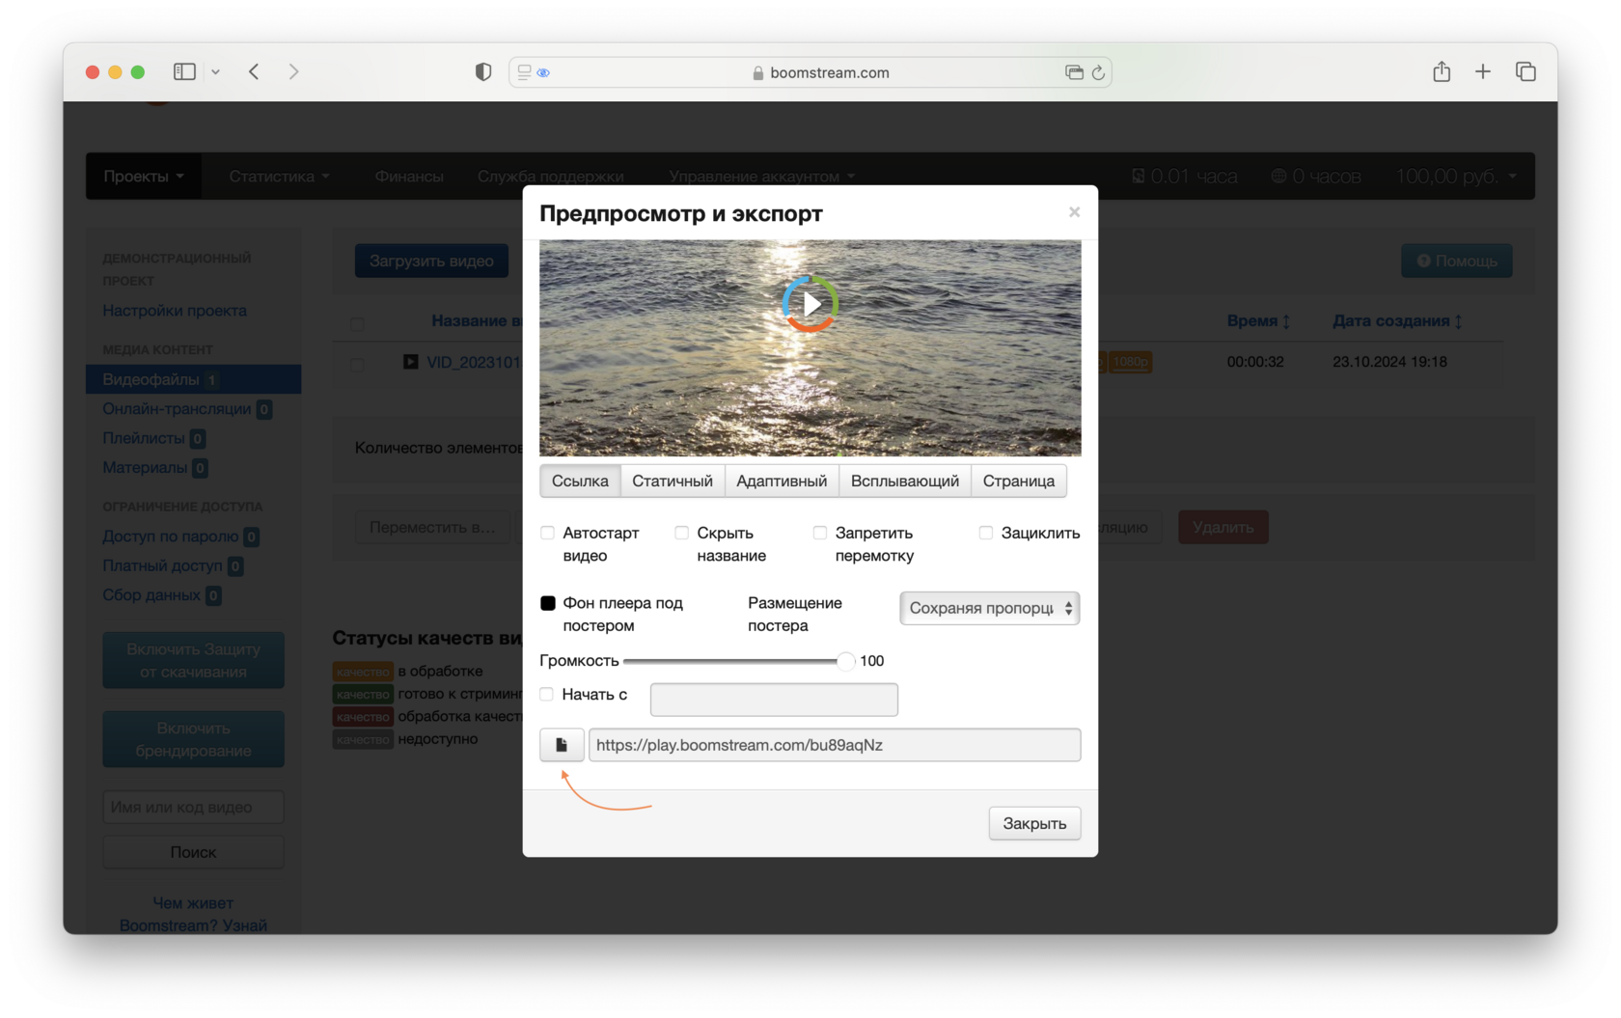Click the Помощь button
This screenshot has height=1018, width=1621.
[1457, 261]
